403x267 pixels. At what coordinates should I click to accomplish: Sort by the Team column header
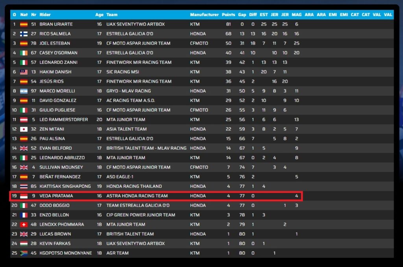(112, 15)
